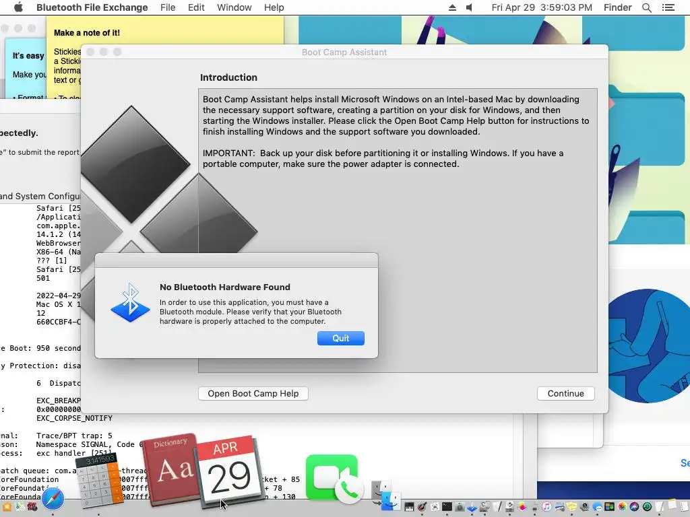Open Messages icon in the Dock
This screenshot has width=690, height=517.
click(597, 507)
